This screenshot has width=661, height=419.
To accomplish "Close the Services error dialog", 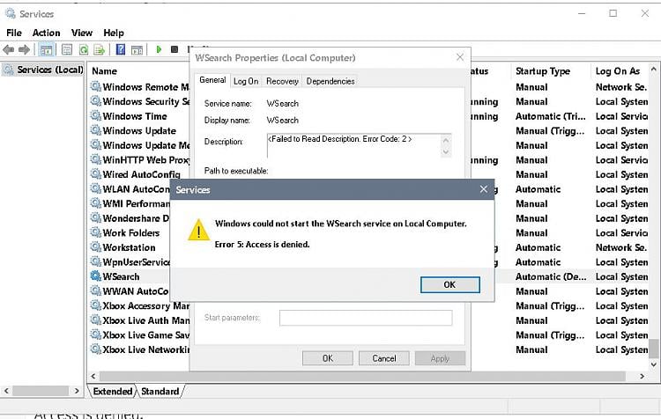I will click(484, 189).
